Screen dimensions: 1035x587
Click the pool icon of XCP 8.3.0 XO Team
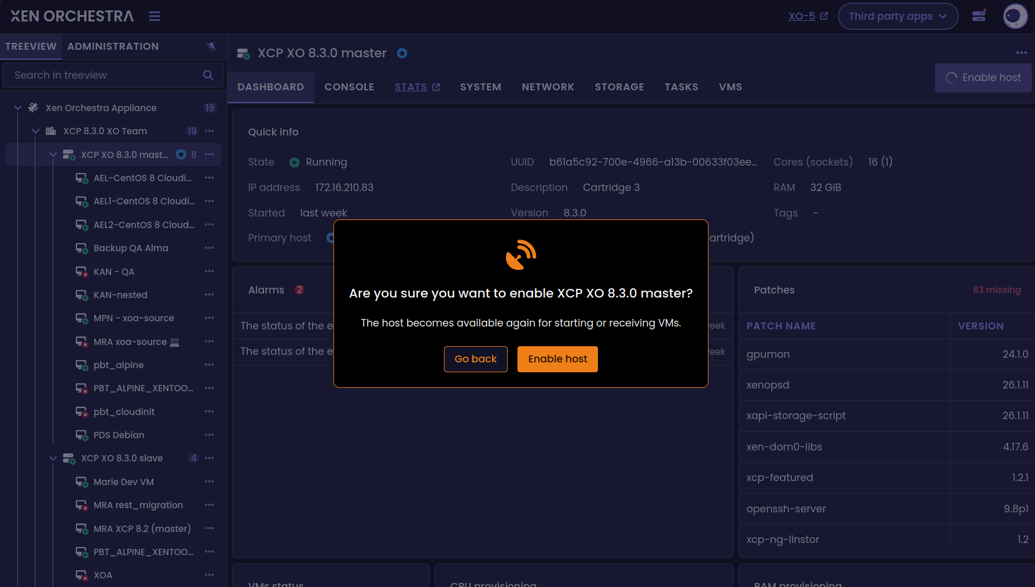pyautogui.click(x=51, y=131)
